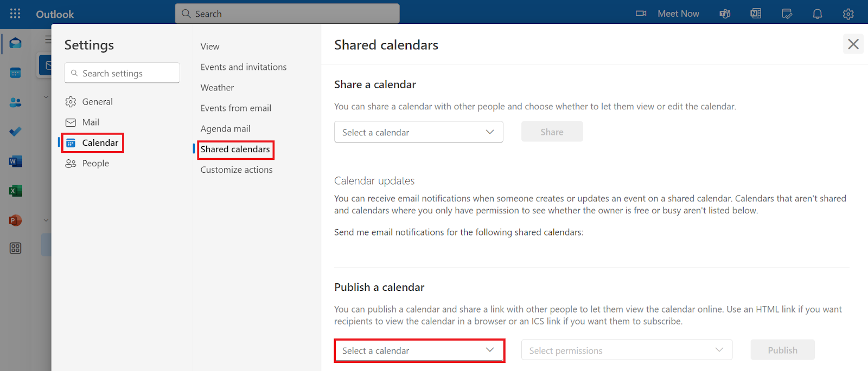Open the To Do checkmark app

tap(15, 132)
